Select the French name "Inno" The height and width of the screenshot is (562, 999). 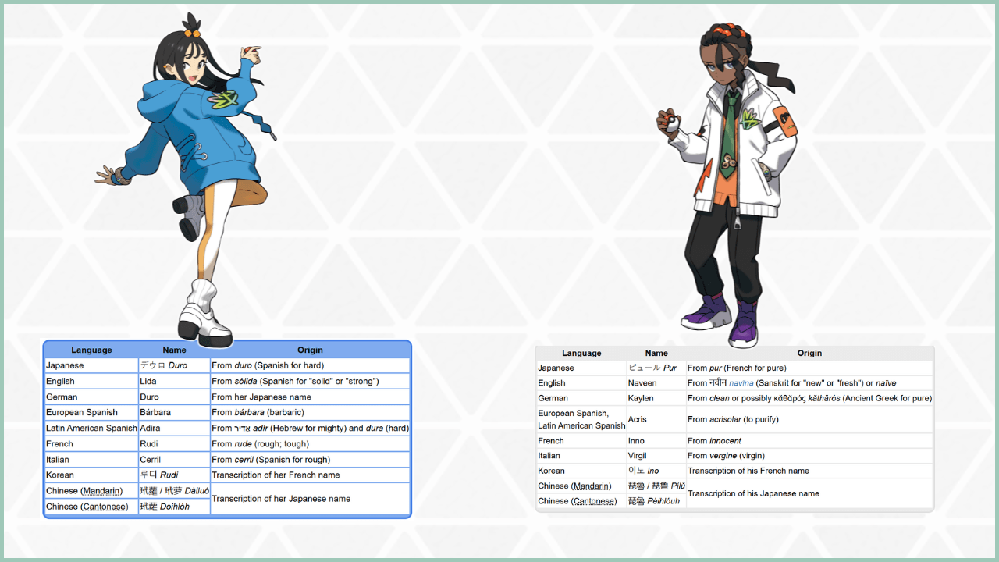point(637,440)
